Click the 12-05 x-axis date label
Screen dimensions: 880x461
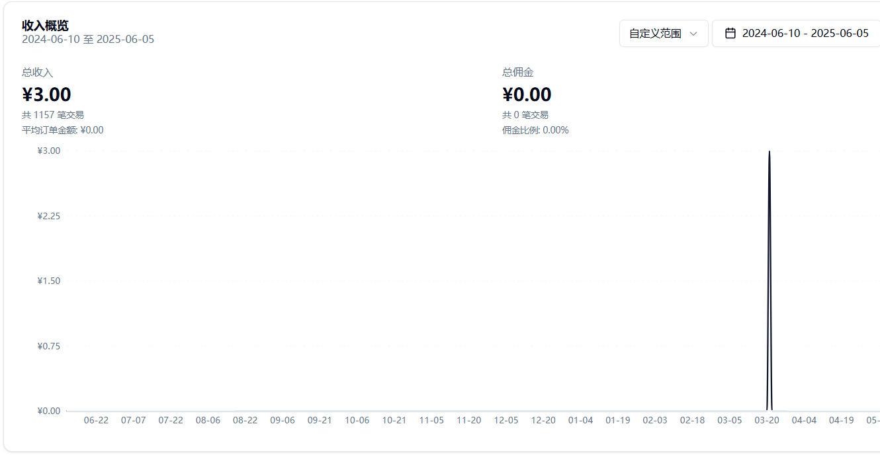506,420
